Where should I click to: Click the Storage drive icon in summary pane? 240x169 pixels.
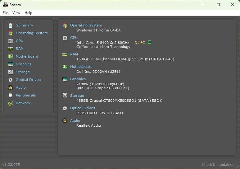point(65,96)
